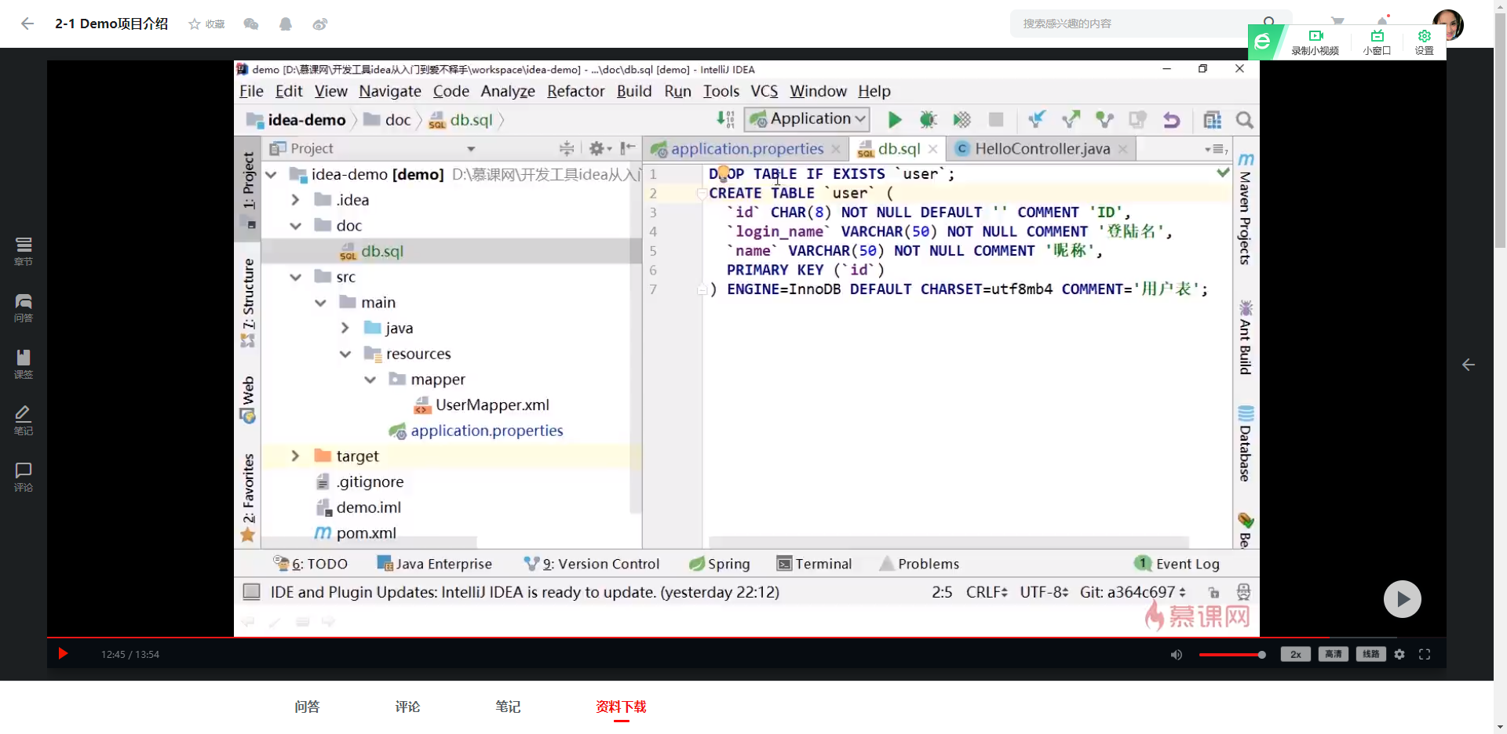Click the Search Everywhere magnifier icon
The height and width of the screenshot is (734, 1507).
(1244, 119)
